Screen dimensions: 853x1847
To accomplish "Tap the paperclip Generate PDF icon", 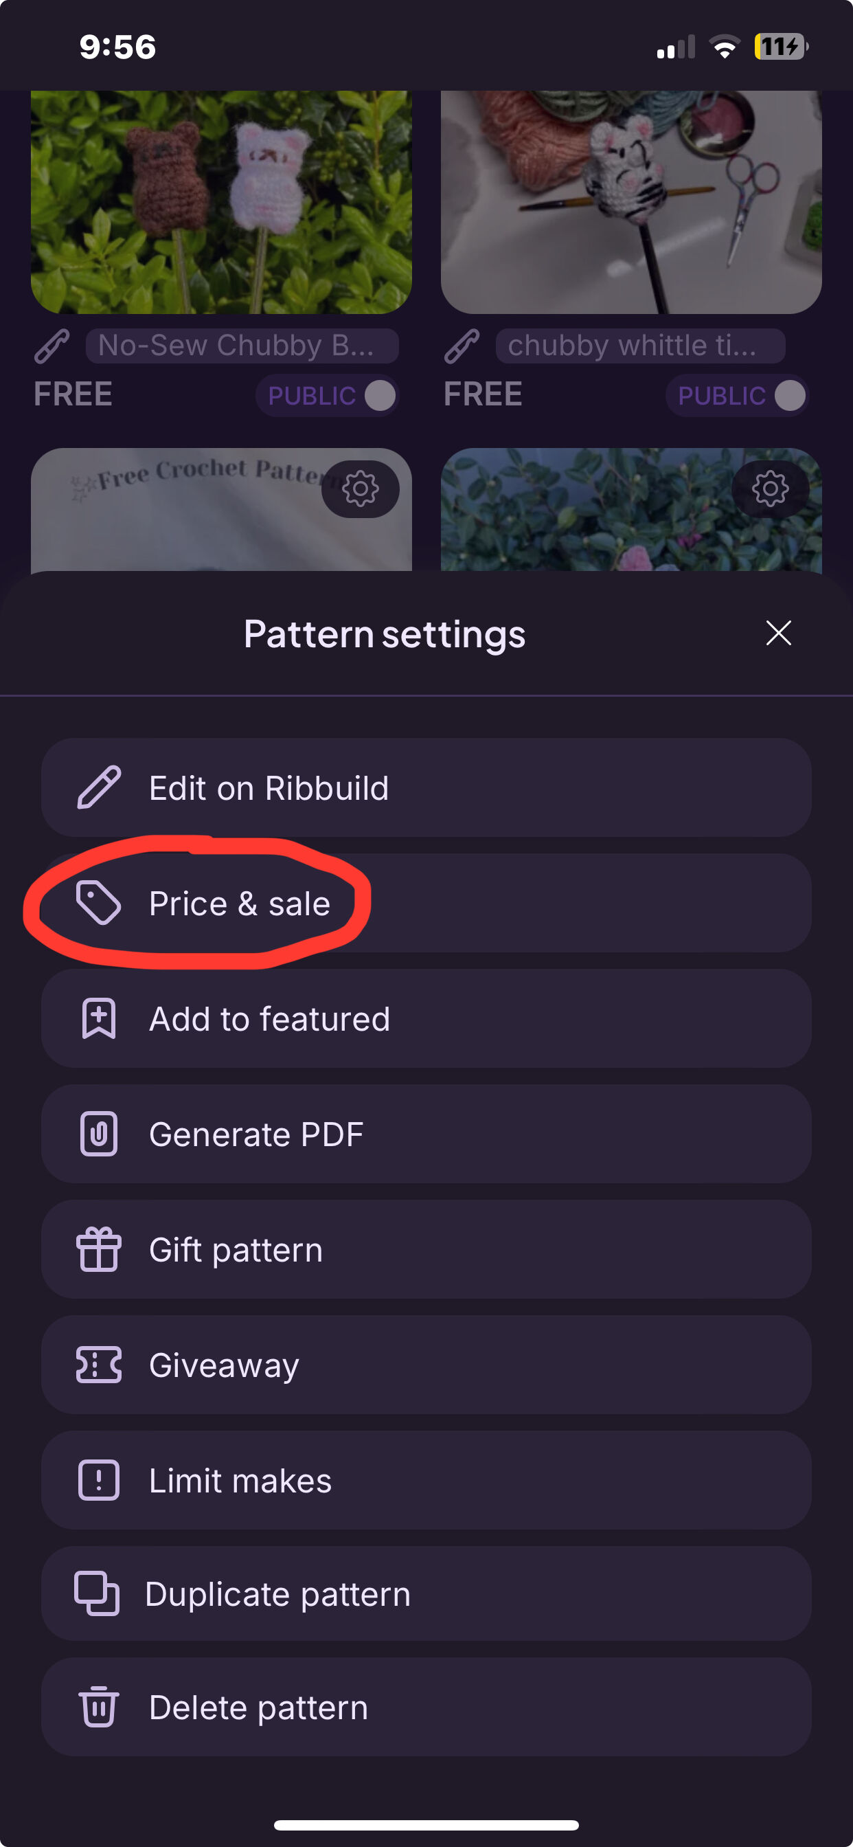I will tap(99, 1134).
